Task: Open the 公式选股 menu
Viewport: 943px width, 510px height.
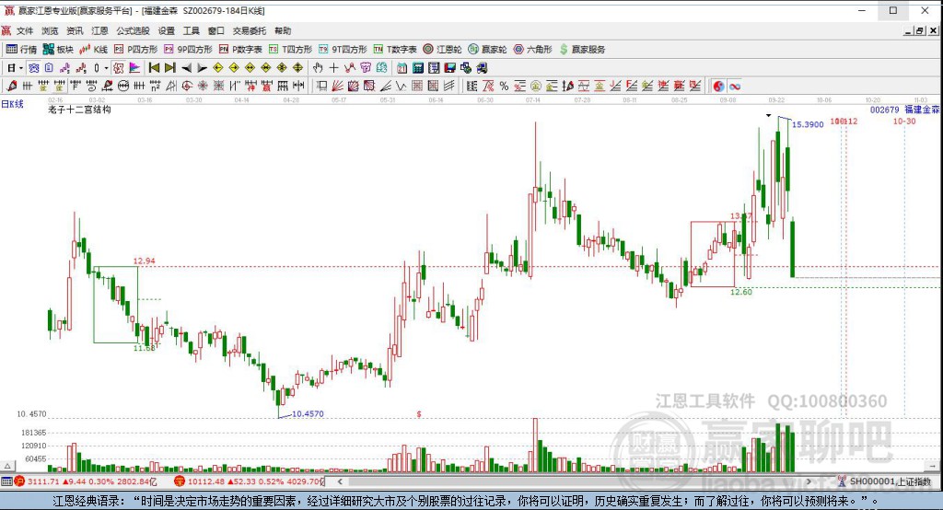Action: (133, 30)
